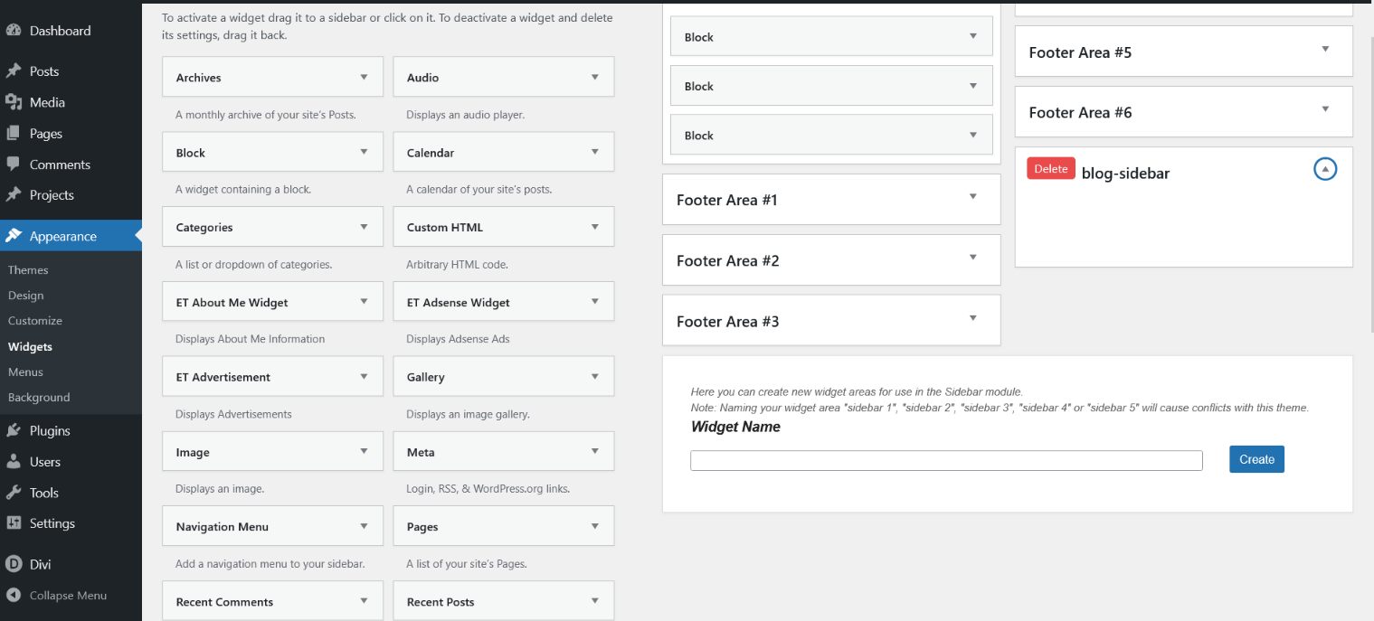Click the red Delete button
The height and width of the screenshot is (621, 1374).
point(1050,169)
